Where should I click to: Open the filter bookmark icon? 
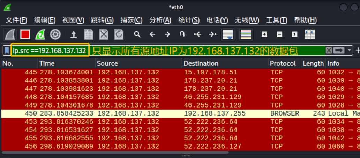pos(7,50)
